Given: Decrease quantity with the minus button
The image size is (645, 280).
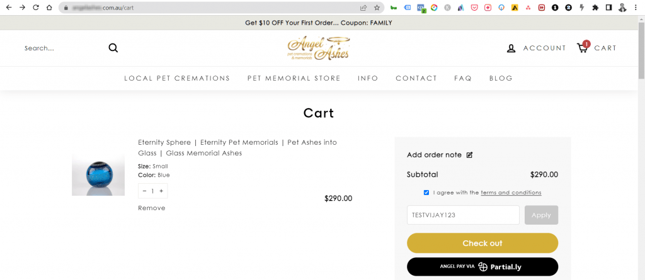Looking at the screenshot, I should [144, 191].
